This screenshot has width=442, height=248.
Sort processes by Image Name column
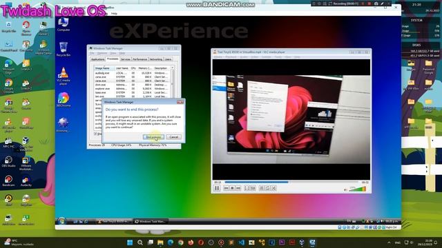coord(104,68)
